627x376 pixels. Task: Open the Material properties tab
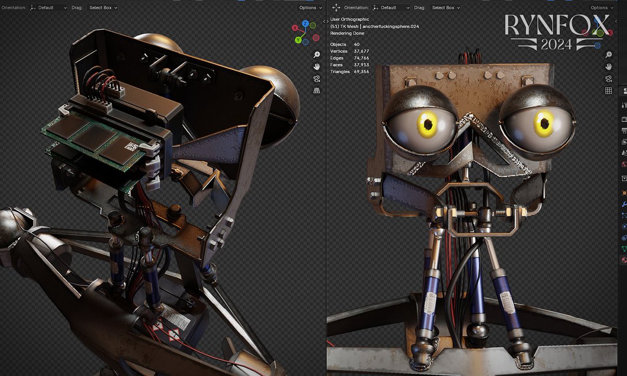pyautogui.click(x=624, y=260)
